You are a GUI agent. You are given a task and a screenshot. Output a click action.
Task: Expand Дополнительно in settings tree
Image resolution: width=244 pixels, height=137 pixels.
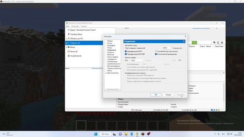pos(106,73)
